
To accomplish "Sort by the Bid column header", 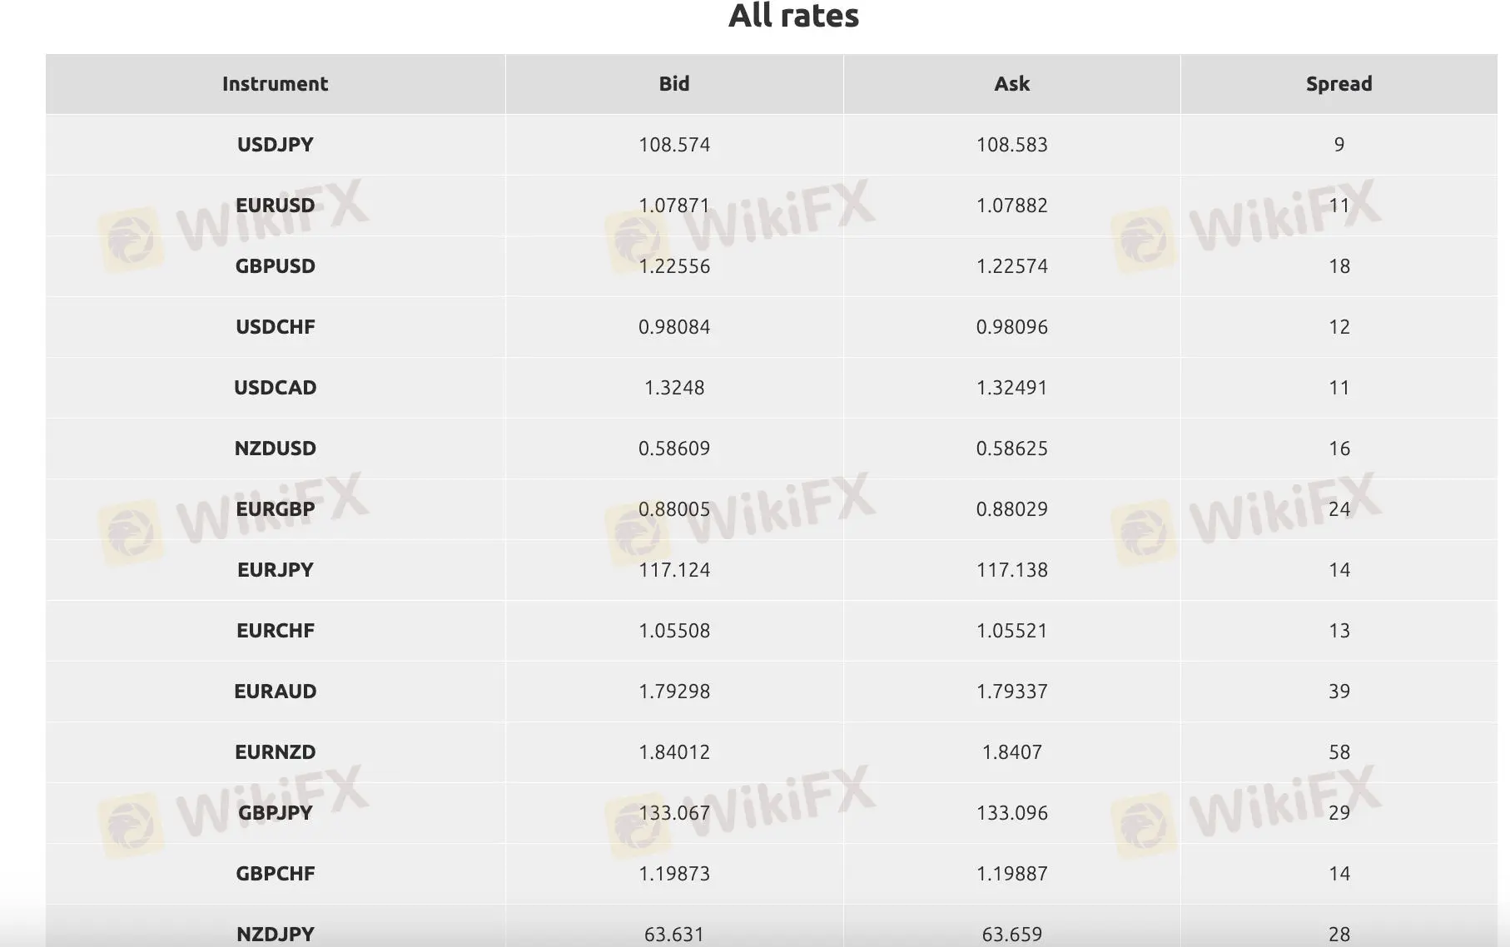I will click(673, 84).
